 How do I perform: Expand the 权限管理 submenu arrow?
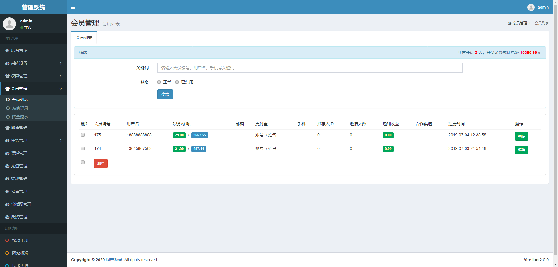60,76
